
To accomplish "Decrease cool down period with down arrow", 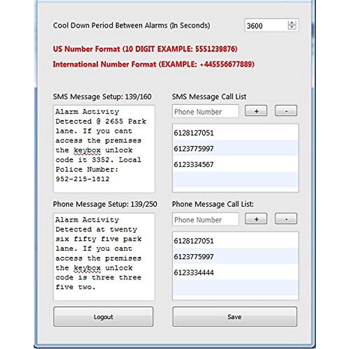I will coord(292,27).
